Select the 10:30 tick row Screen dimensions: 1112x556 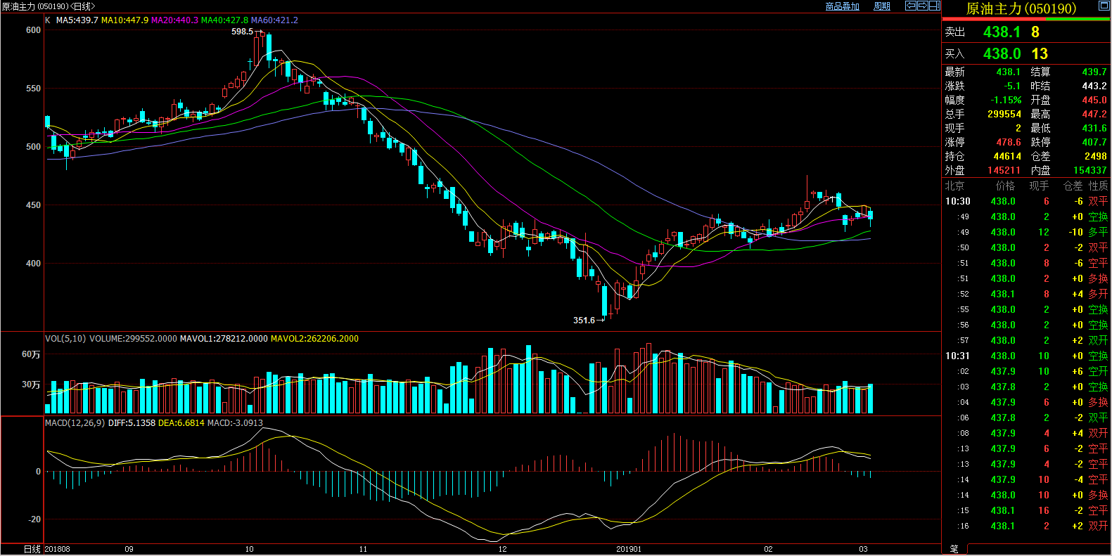pyautogui.click(x=1026, y=201)
